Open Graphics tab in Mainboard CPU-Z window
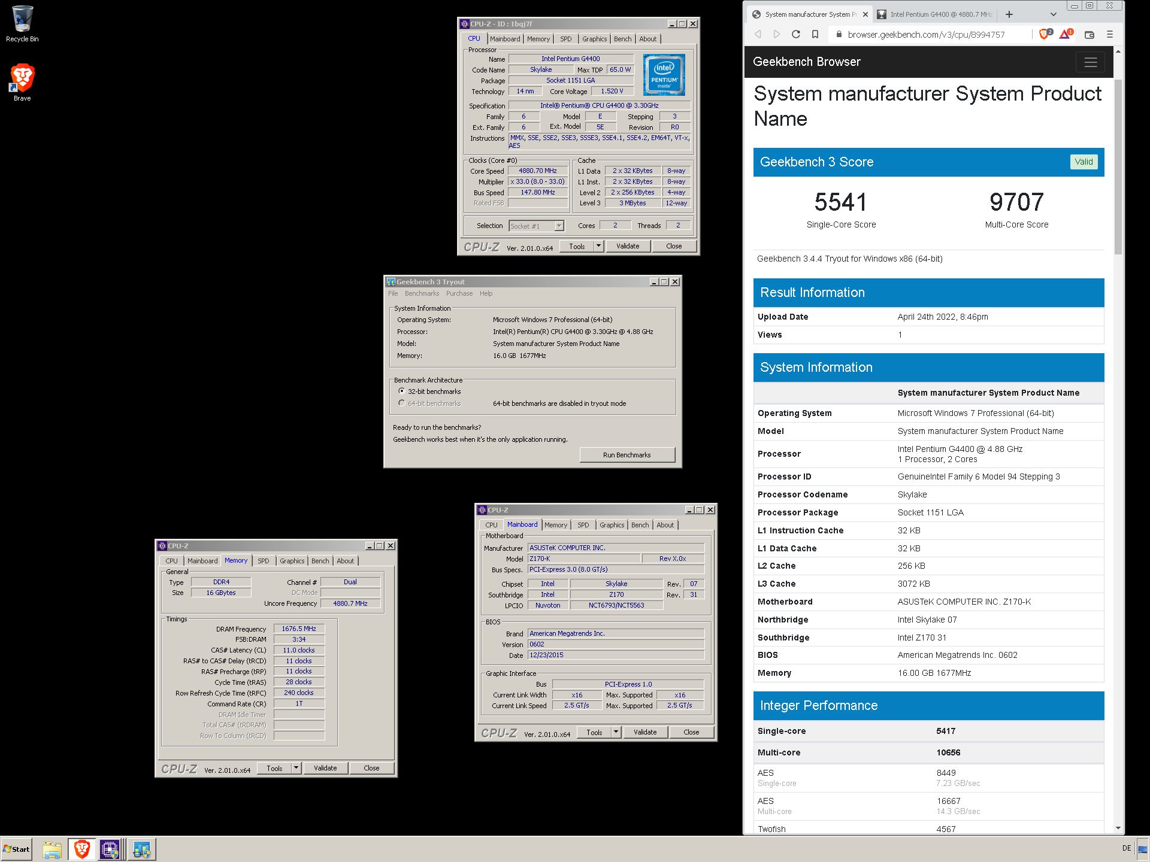1150x862 pixels. coord(612,525)
